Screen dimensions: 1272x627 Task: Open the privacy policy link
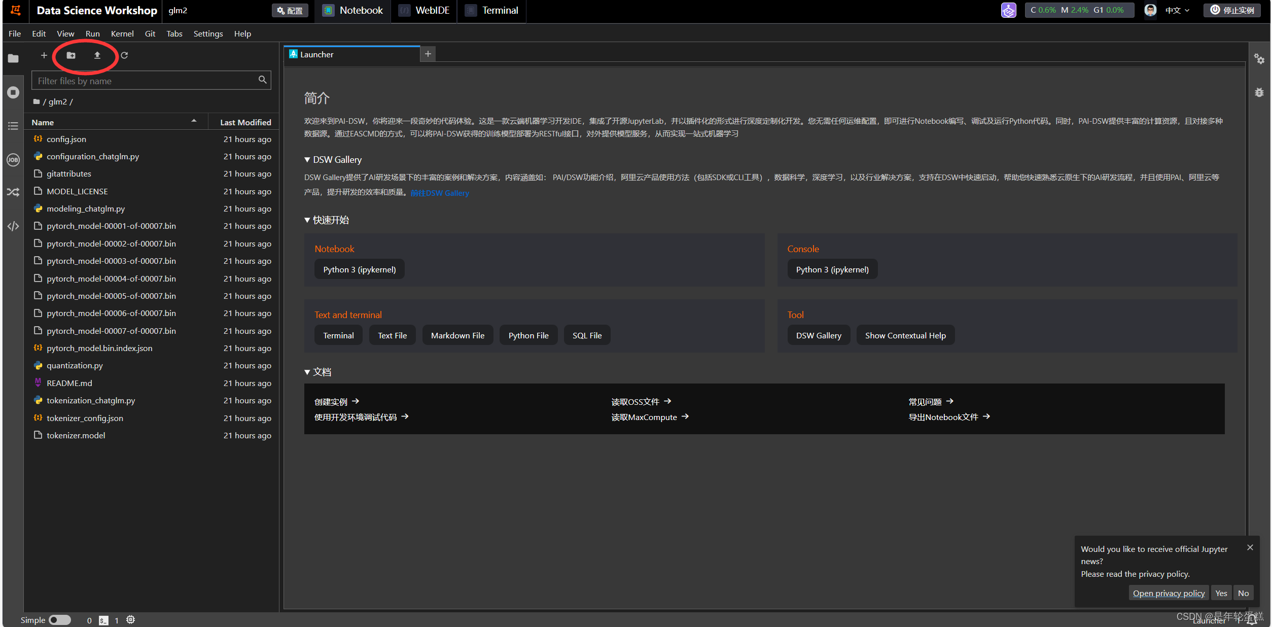(1169, 593)
